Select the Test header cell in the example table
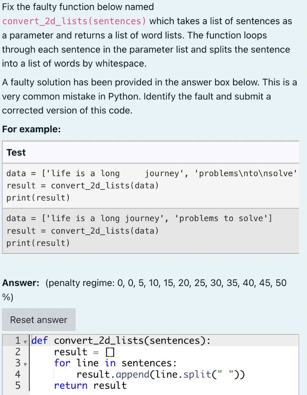307x395 pixels. point(16,152)
